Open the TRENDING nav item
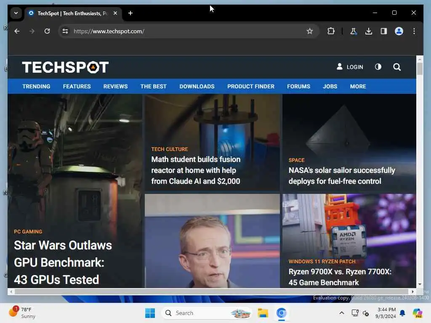431x323 pixels. point(36,87)
